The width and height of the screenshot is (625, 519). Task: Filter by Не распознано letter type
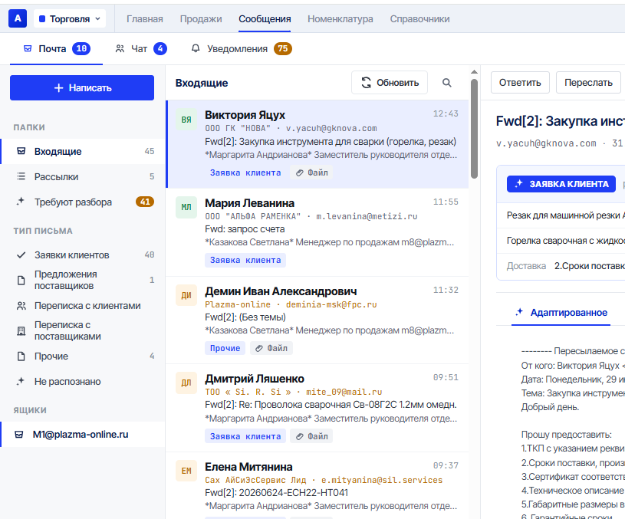[x=83, y=382]
